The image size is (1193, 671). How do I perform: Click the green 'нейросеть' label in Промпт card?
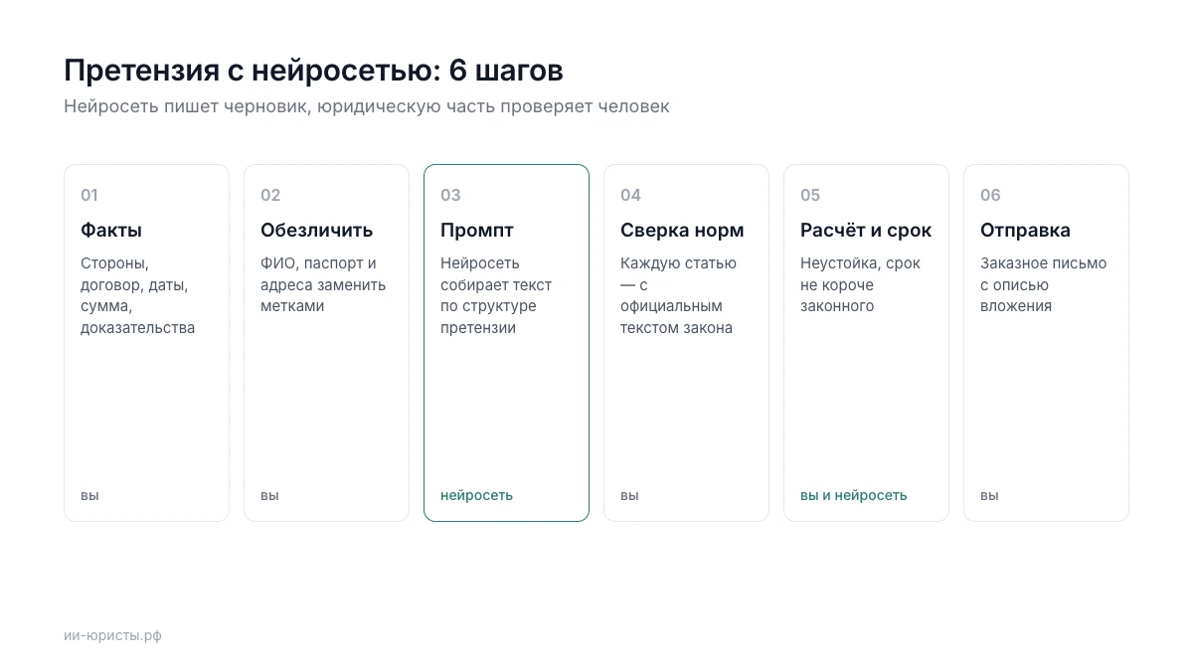point(477,495)
